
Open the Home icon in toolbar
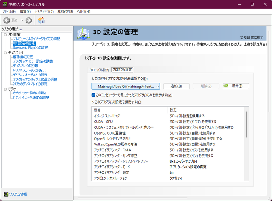point(41,20)
